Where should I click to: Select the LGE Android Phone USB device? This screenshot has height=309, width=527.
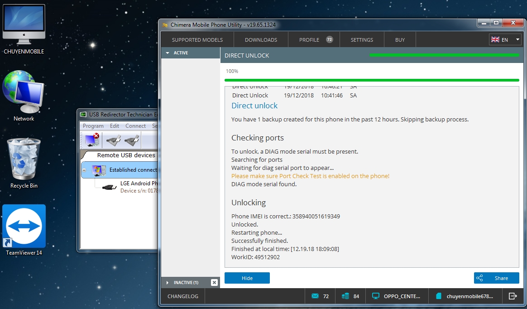130,187
